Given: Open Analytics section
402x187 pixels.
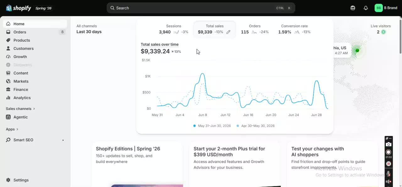Looking at the screenshot, I should pyautogui.click(x=35, y=98).
